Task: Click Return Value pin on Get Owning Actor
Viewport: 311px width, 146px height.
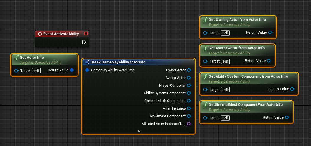Action: coord(270,32)
